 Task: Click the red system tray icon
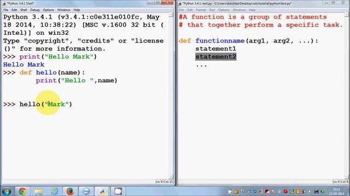tap(285, 191)
